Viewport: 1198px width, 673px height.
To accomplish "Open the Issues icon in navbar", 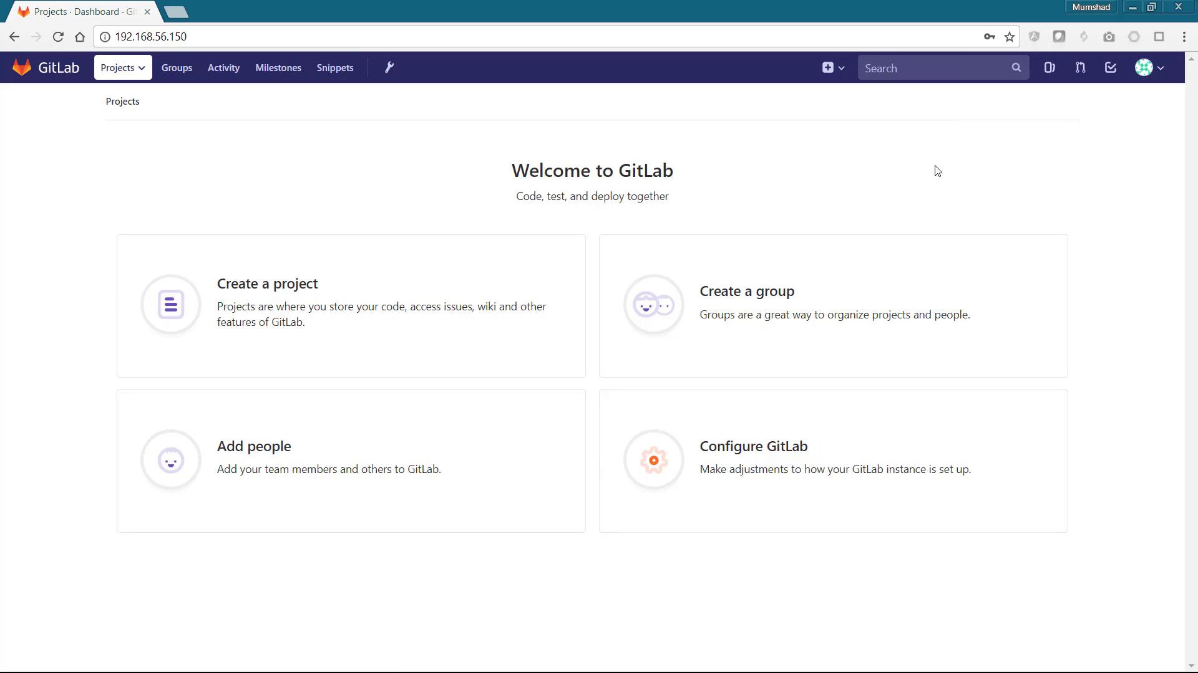I will tap(1049, 67).
